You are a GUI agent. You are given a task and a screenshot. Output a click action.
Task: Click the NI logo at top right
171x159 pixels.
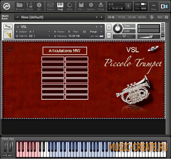tap(164, 6)
